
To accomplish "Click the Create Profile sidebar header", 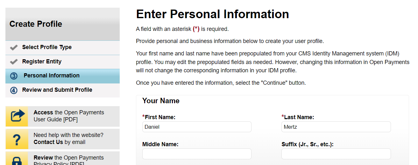I will pos(36,24).
